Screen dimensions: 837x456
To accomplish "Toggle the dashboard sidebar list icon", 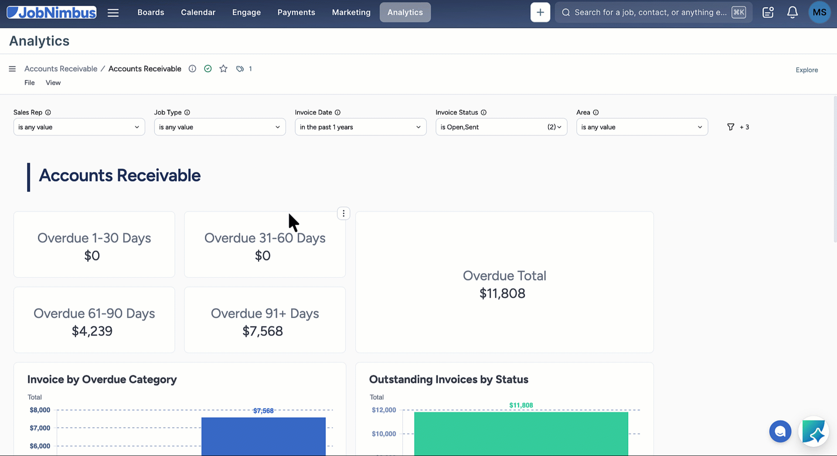I will click(12, 69).
